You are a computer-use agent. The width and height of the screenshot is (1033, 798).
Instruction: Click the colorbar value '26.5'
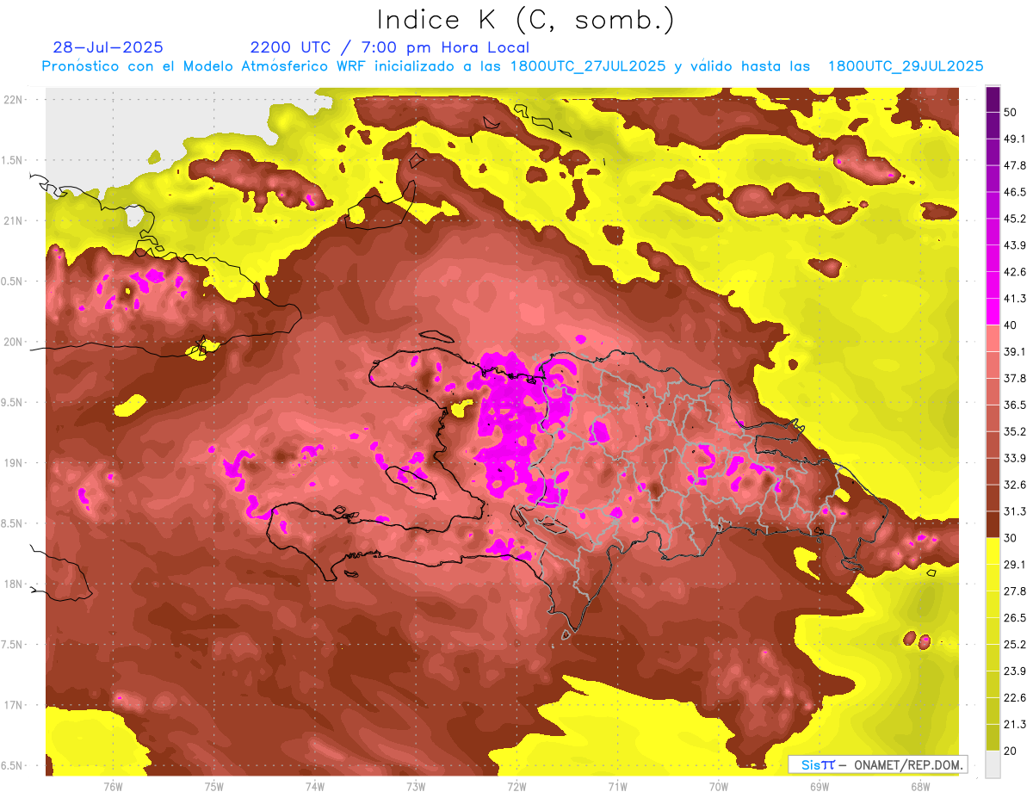[x=1015, y=617]
